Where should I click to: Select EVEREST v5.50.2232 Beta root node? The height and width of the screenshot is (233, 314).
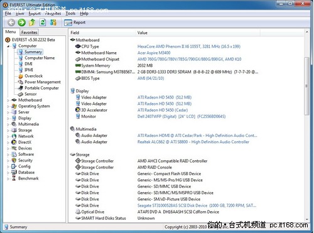(x=33, y=40)
